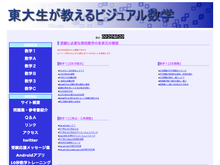Open link 円で考えるtanの直感的理解

(x=71, y=139)
